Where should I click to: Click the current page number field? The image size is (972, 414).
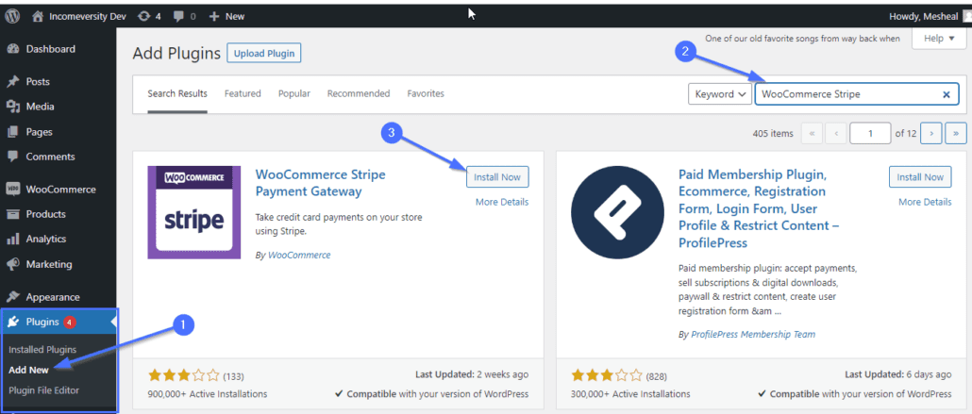pyautogui.click(x=870, y=133)
